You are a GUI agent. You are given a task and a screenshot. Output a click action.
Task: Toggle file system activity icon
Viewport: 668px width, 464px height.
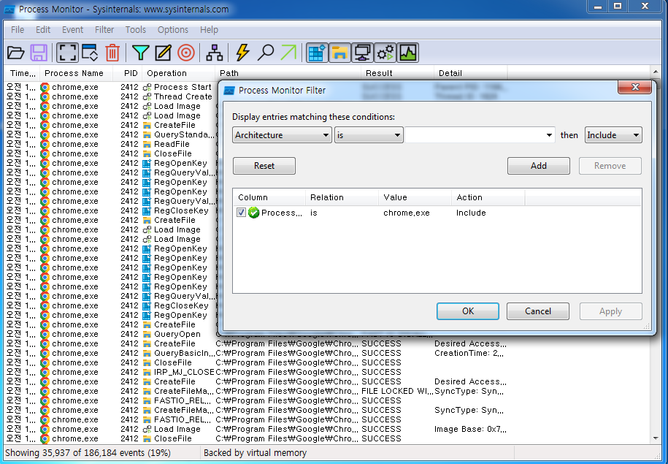coord(339,53)
